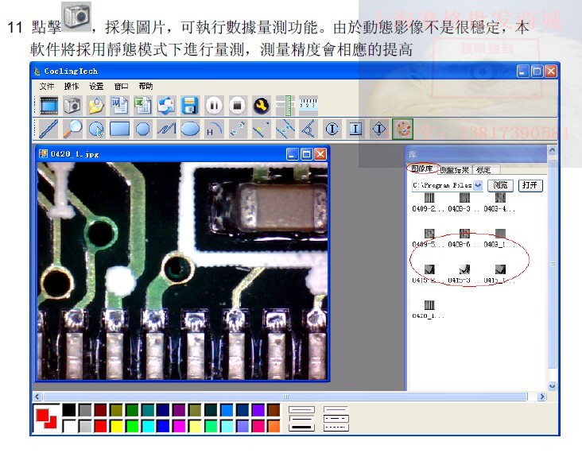Select the rectangle measurement tool
This screenshot has width=582, height=453.
pyautogui.click(x=119, y=129)
